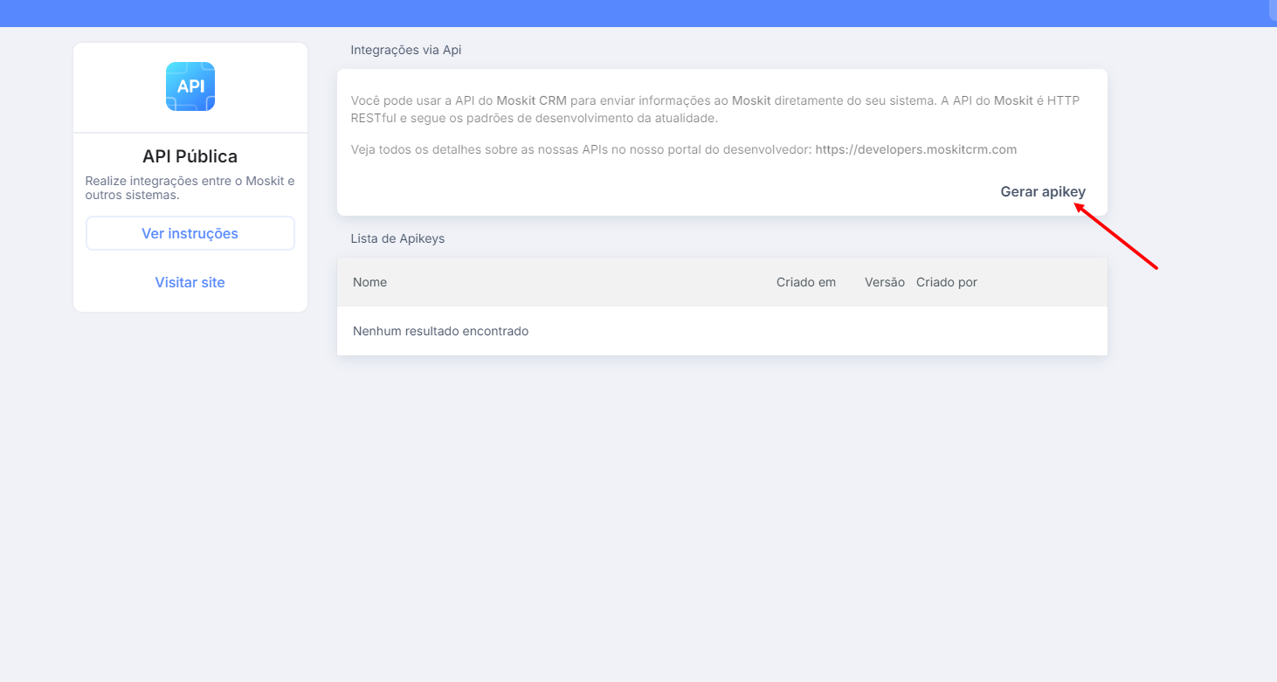This screenshot has height=682, width=1277.
Task: Follow the Visitar site link
Action: pos(190,283)
